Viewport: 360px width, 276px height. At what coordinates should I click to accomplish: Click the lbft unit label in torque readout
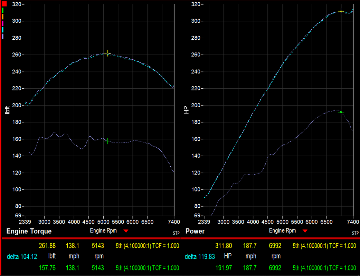[x=52, y=256]
